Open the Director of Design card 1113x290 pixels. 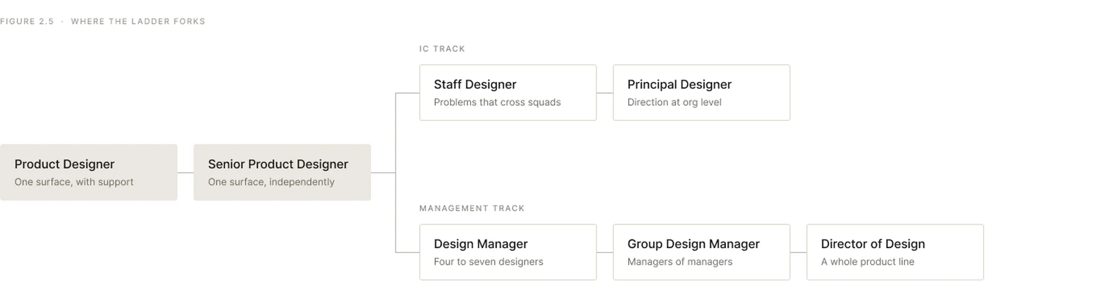[895, 252]
